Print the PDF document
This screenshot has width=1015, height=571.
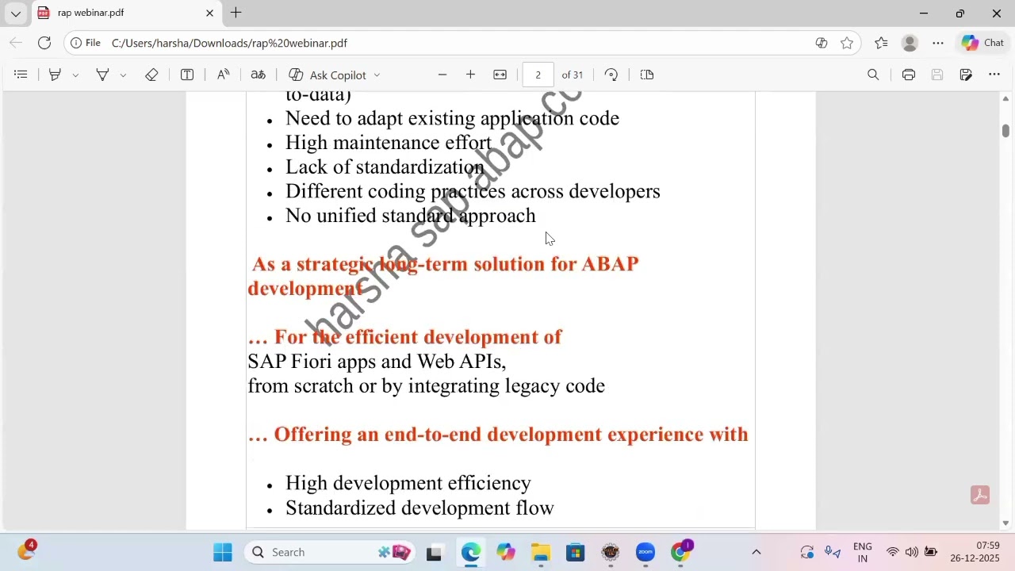[x=909, y=75]
